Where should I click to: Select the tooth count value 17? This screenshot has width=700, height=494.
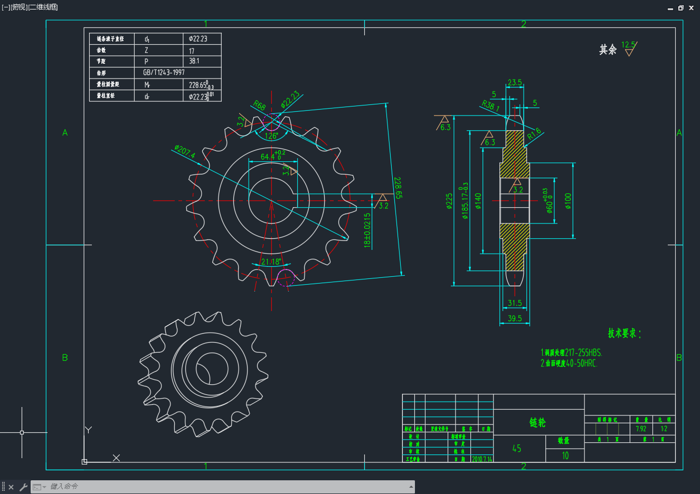coord(192,51)
